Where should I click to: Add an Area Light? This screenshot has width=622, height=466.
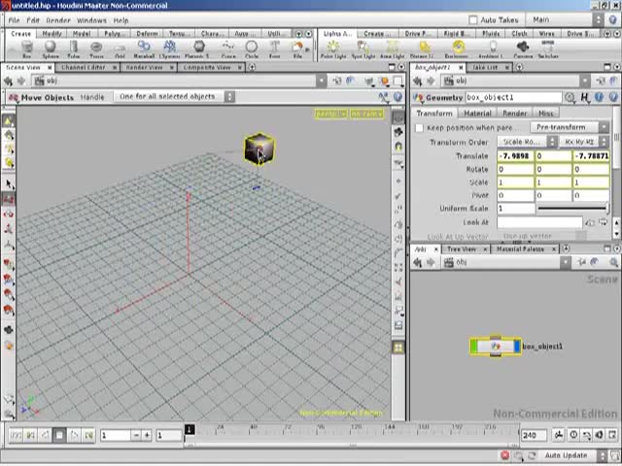point(393,50)
